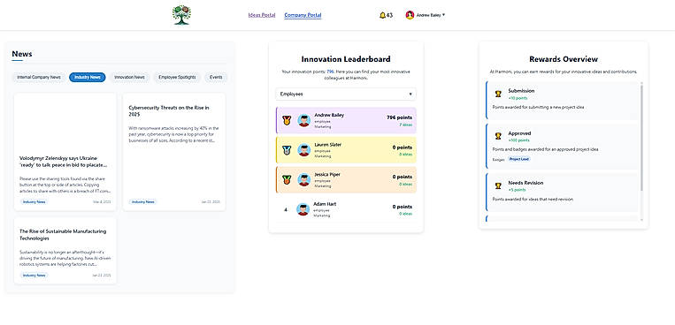Click Industry News tag on Sustainable Manufacturing card
The width and height of the screenshot is (675, 325).
pyautogui.click(x=34, y=276)
